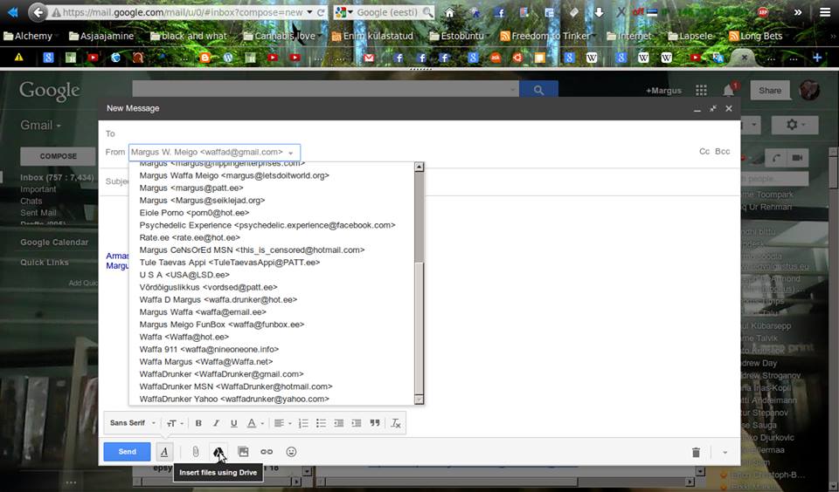Open new browser tab with plus
839x492 pixels.
point(817,58)
